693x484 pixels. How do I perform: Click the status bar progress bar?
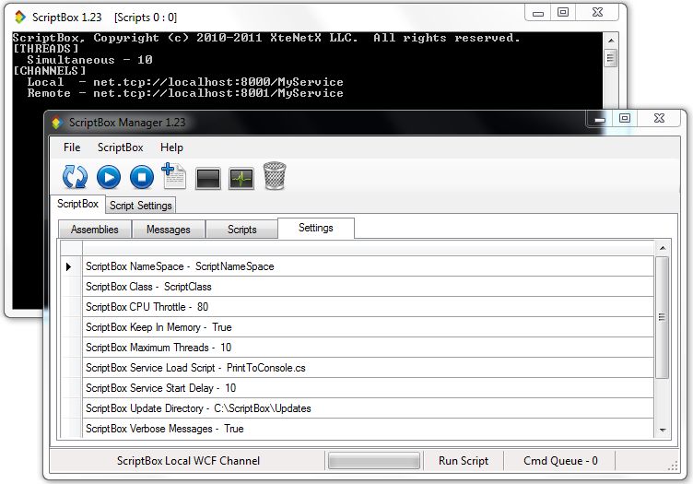(374, 461)
